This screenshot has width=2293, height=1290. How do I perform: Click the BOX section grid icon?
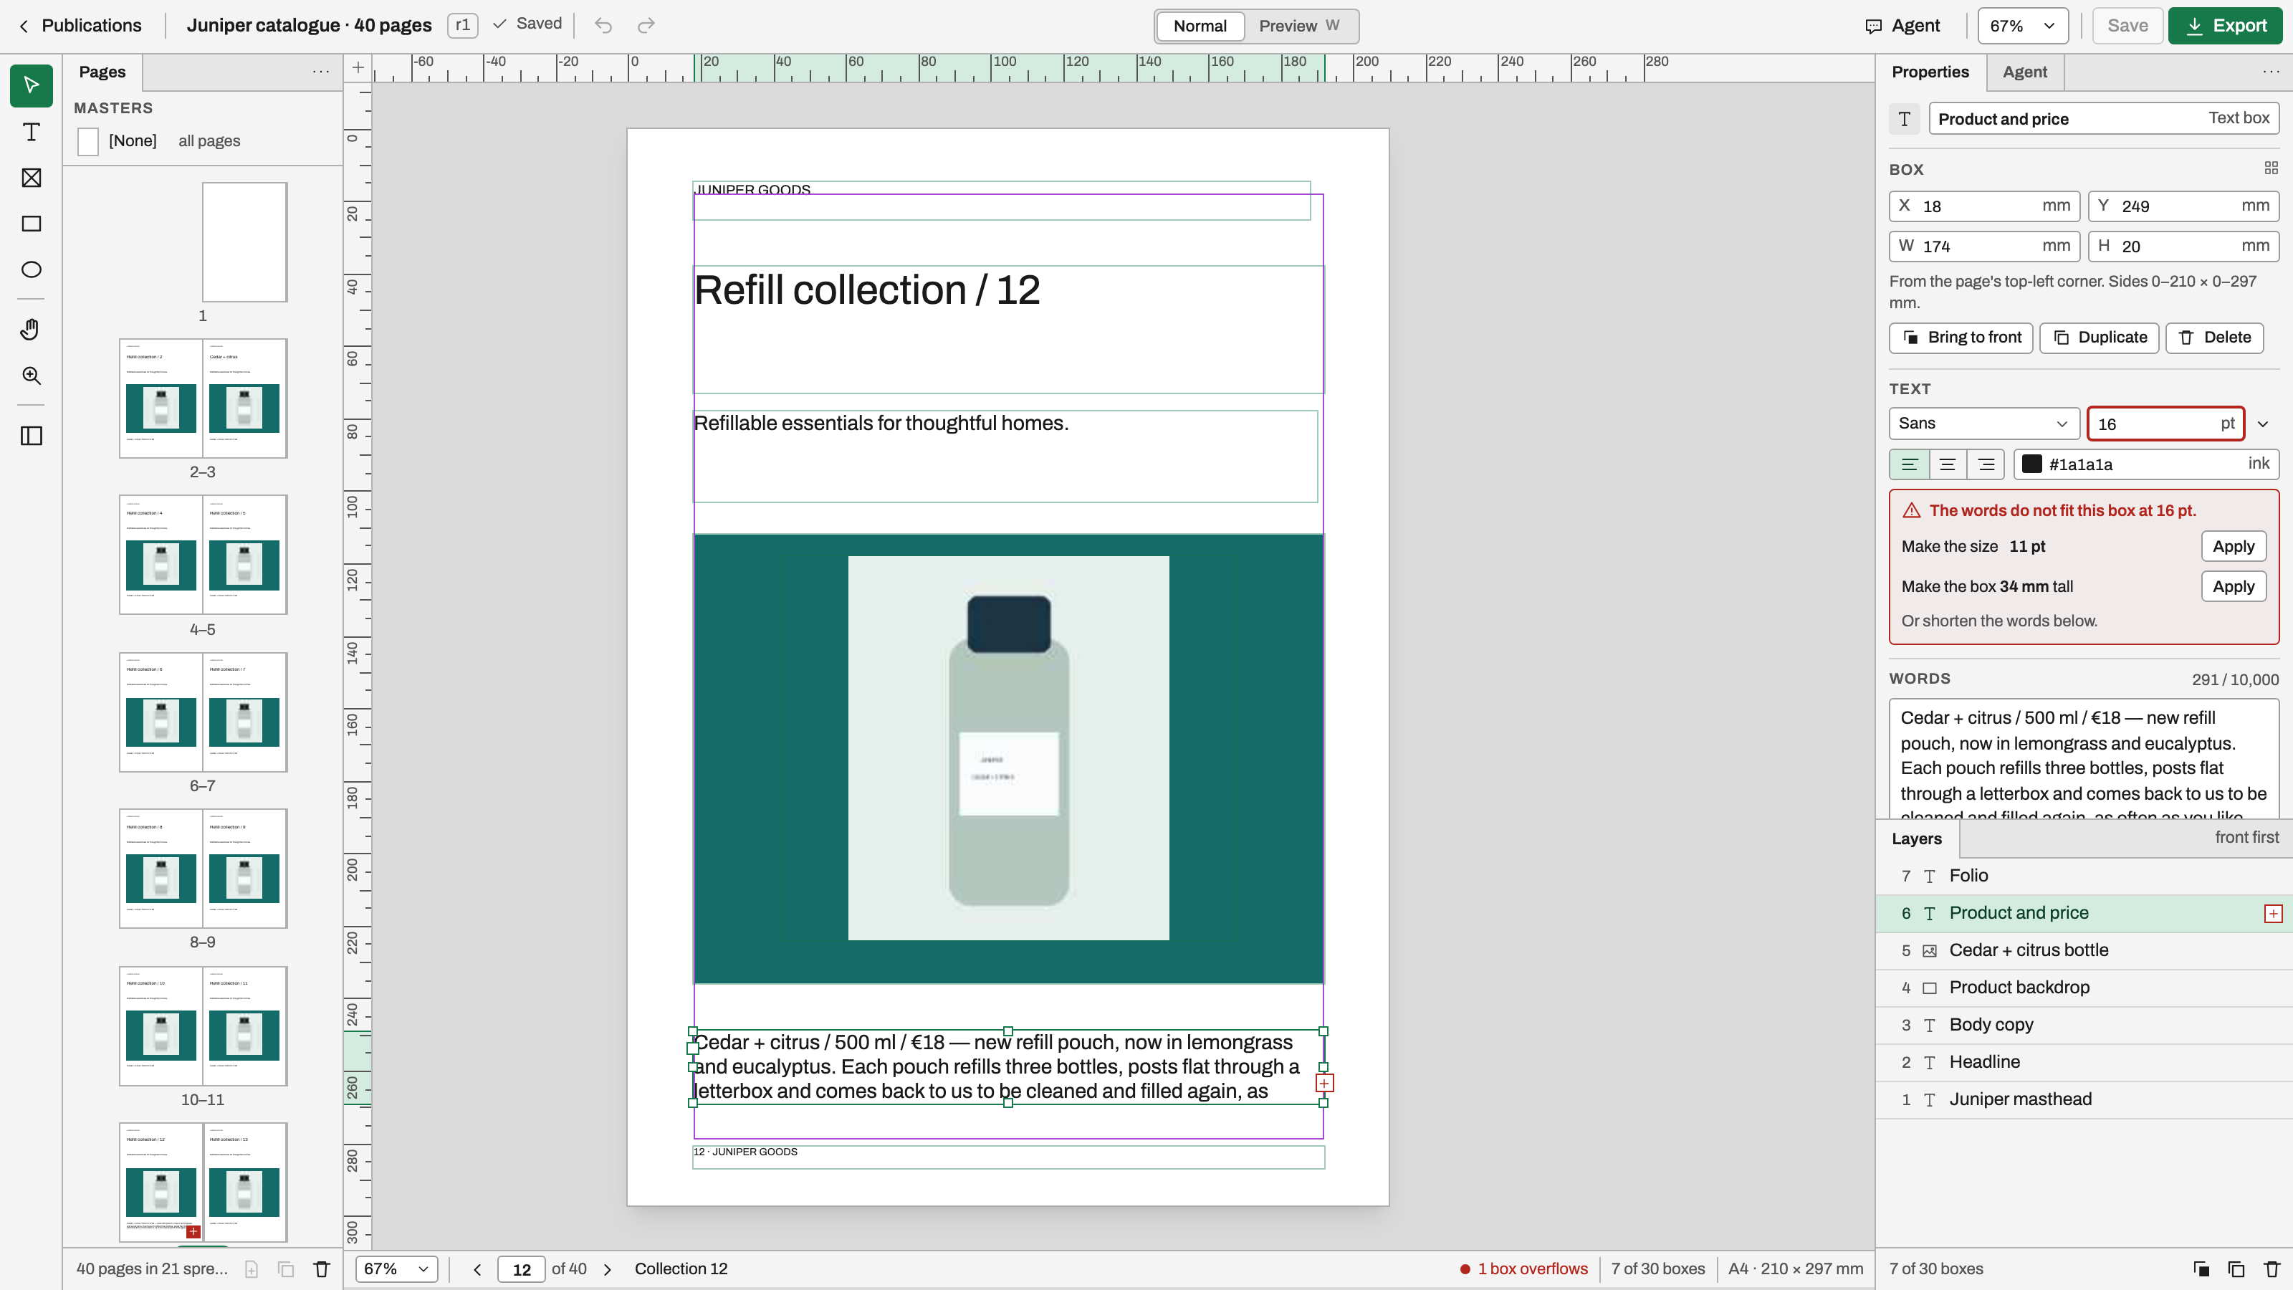tap(2271, 168)
